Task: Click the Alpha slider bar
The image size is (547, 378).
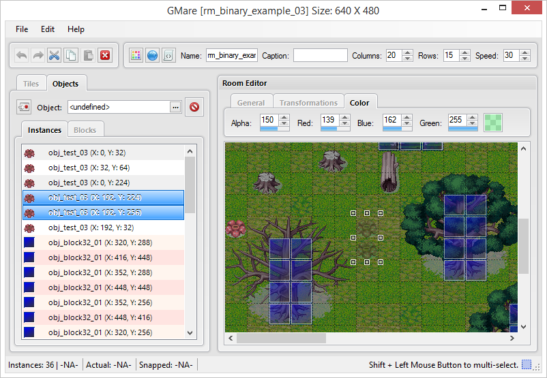Action: [x=275, y=129]
